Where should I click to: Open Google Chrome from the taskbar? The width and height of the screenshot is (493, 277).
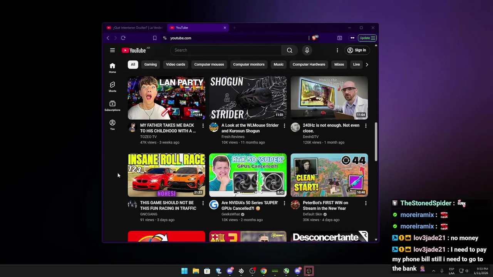coord(263,271)
